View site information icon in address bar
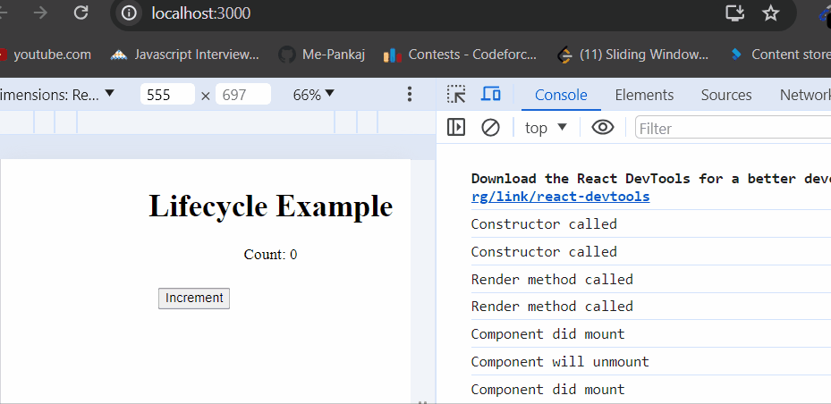This screenshot has height=404, width=831. coord(129,13)
